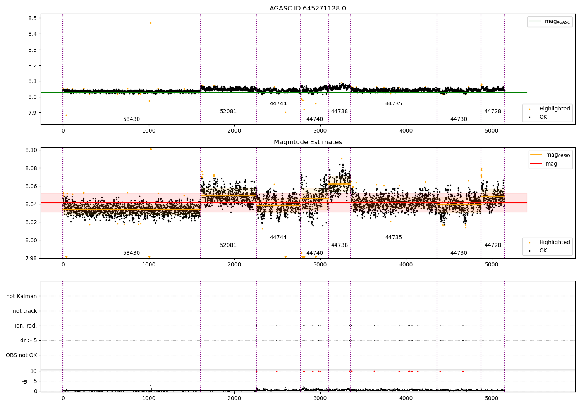Click the orange outlier point near 7.88 magnitude

tap(66, 115)
